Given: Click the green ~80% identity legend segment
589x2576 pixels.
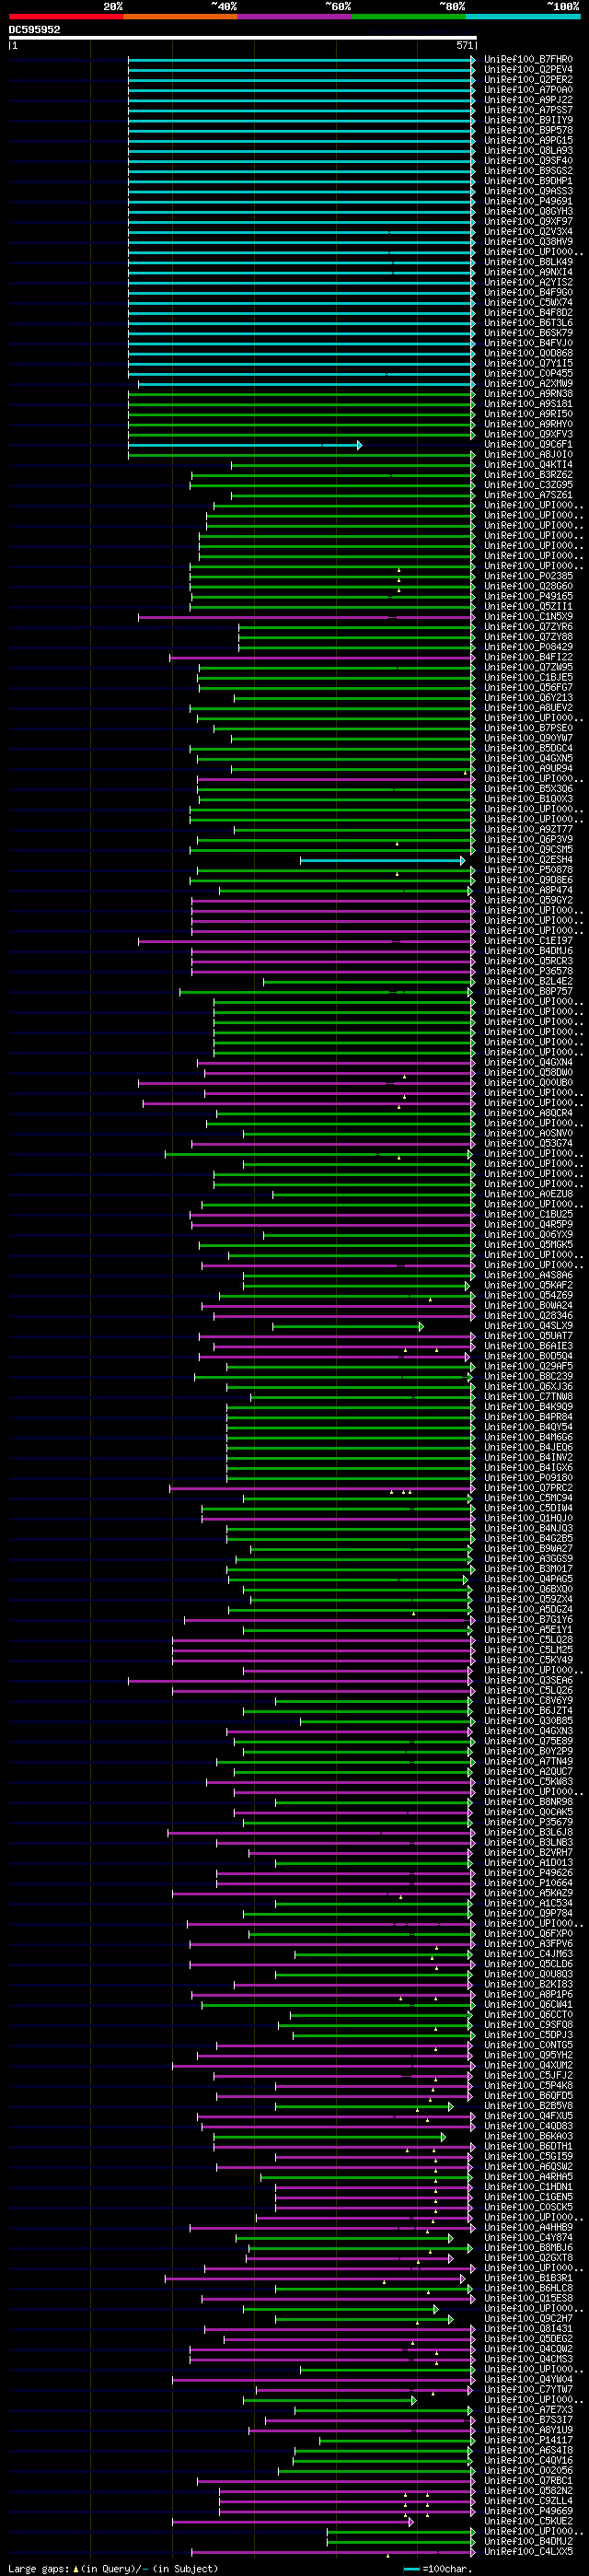Looking at the screenshot, I should pos(408,16).
